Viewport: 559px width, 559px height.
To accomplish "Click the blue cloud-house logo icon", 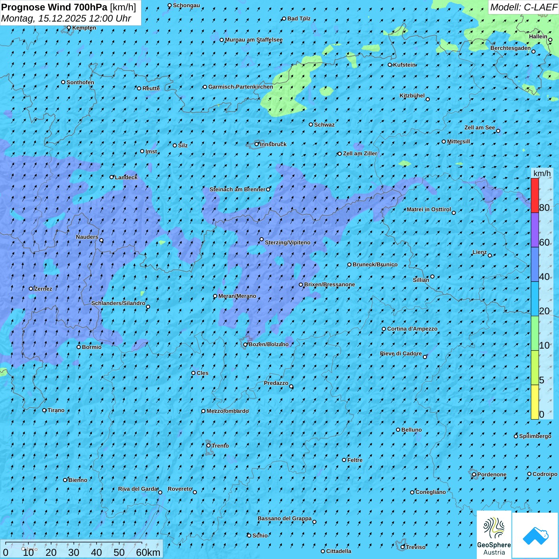I will [x=535, y=535].
